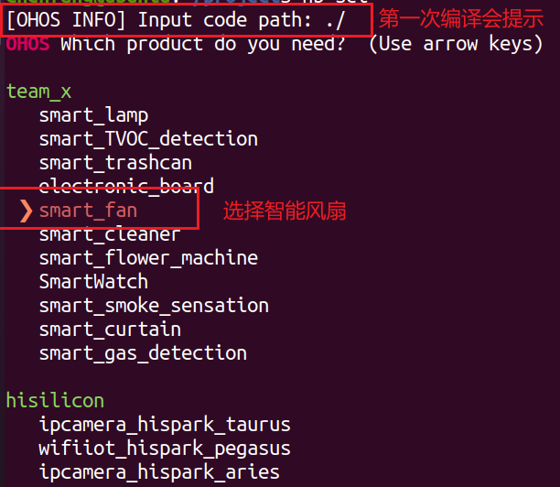Click the red "选择智能风扇" annotation text

(285, 211)
